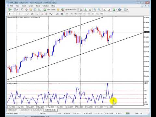
Task: Launch the MetaEditor icon
Action: point(58,10)
